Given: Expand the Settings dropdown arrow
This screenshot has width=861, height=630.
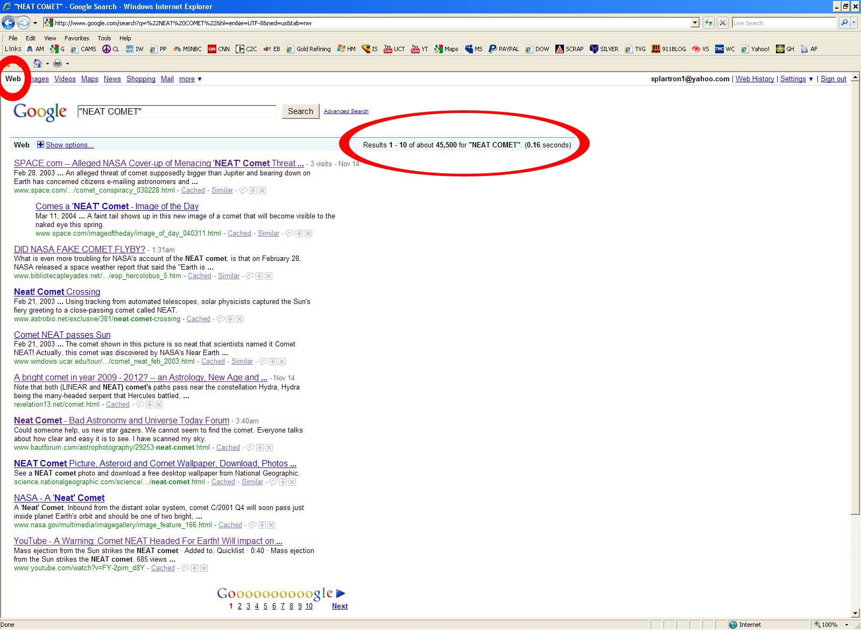Looking at the screenshot, I should tap(811, 79).
